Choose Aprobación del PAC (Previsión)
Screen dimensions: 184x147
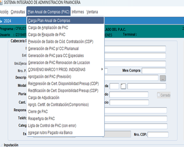(x=50, y=76)
